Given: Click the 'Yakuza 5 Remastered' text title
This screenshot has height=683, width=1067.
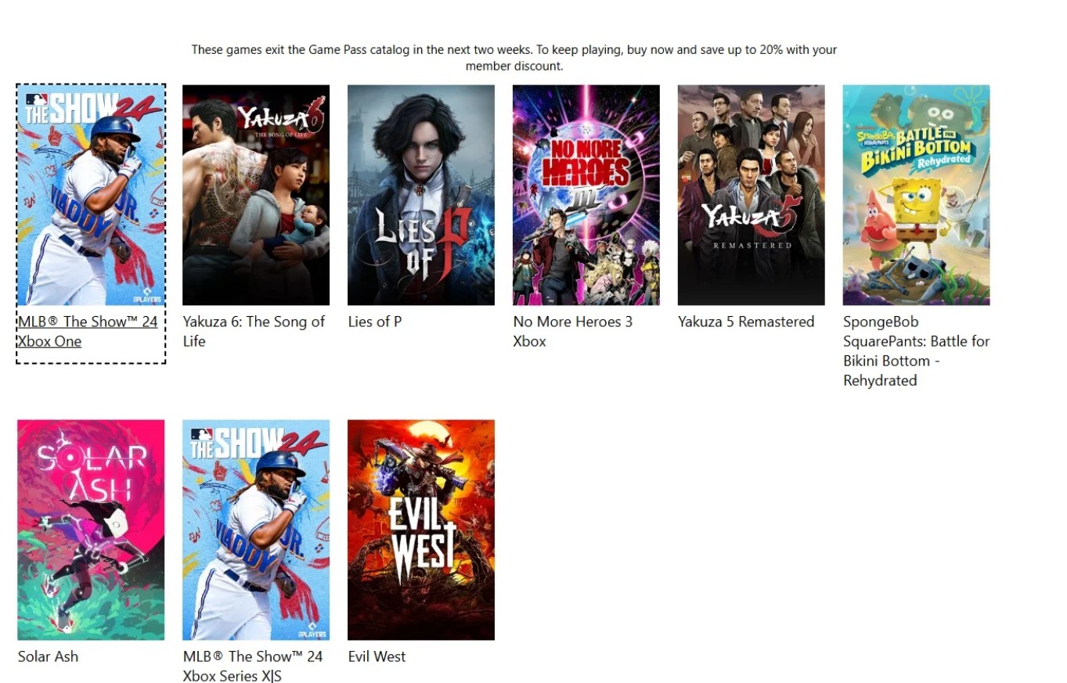Looking at the screenshot, I should point(746,322).
